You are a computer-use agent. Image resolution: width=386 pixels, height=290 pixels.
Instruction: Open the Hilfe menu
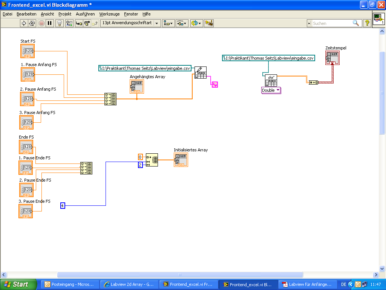[x=147, y=14]
